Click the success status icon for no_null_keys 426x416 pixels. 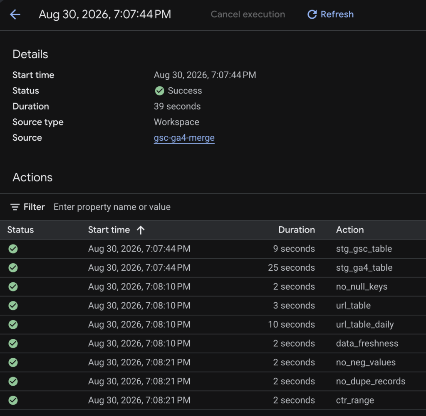(x=13, y=286)
